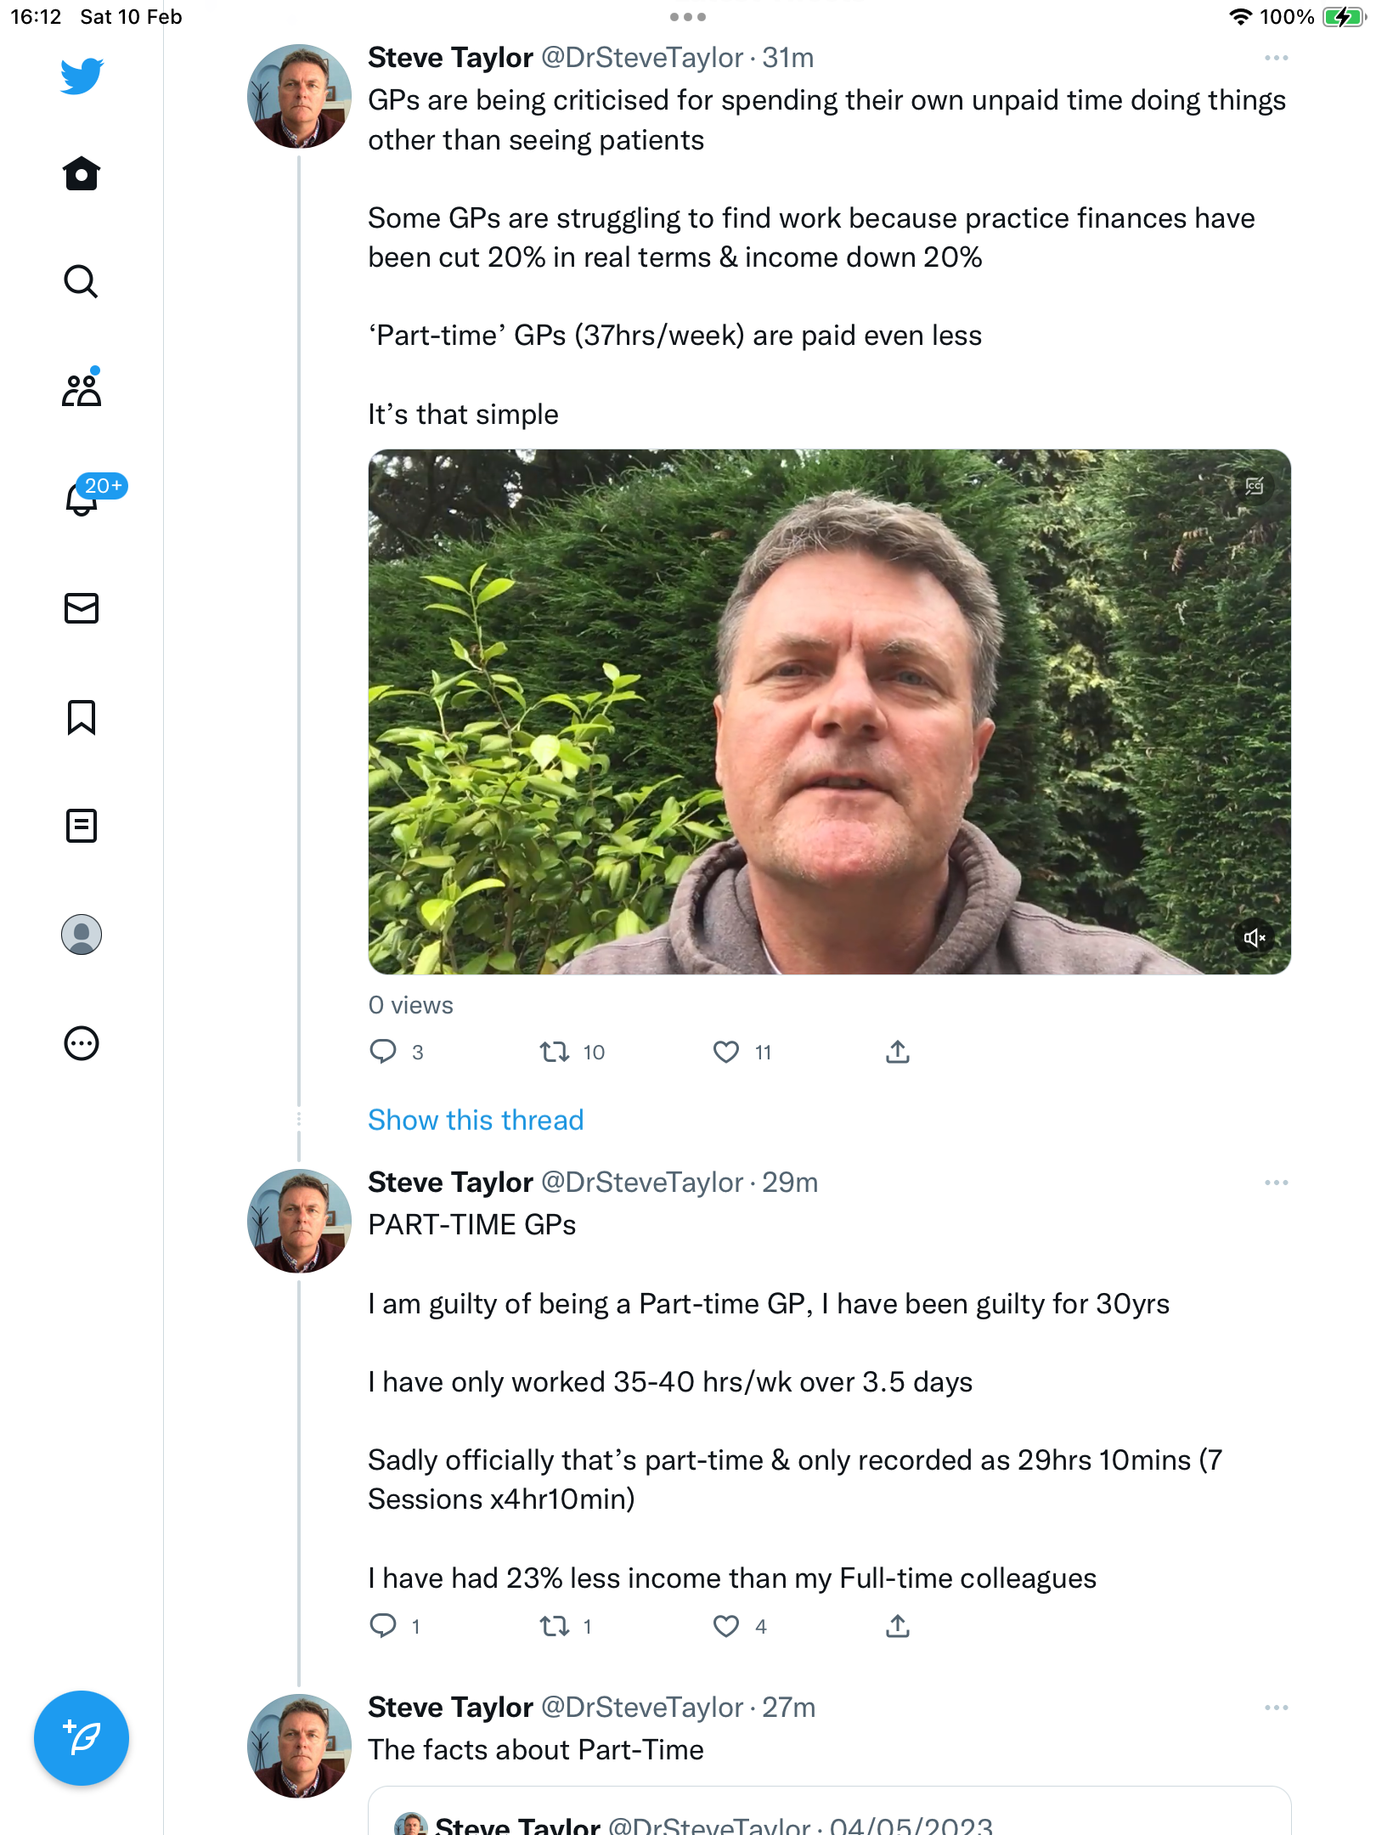Play the Steve Taylor video
The height and width of the screenshot is (1835, 1376).
click(x=830, y=712)
